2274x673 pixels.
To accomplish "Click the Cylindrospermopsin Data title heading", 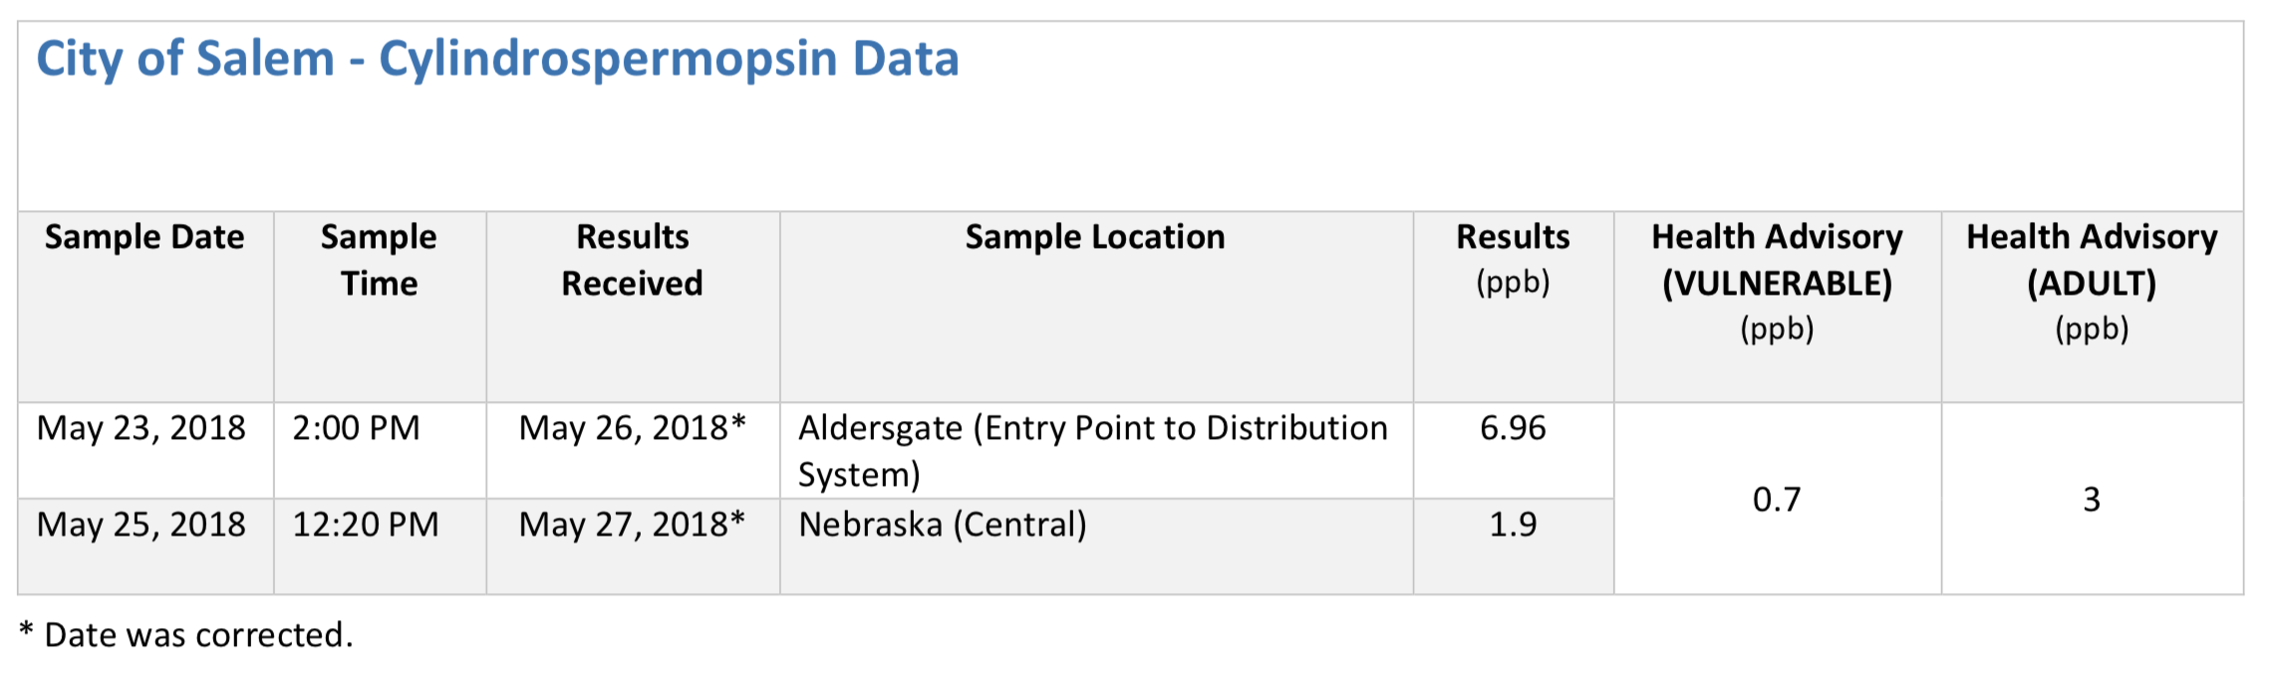I will pyautogui.click(x=497, y=59).
